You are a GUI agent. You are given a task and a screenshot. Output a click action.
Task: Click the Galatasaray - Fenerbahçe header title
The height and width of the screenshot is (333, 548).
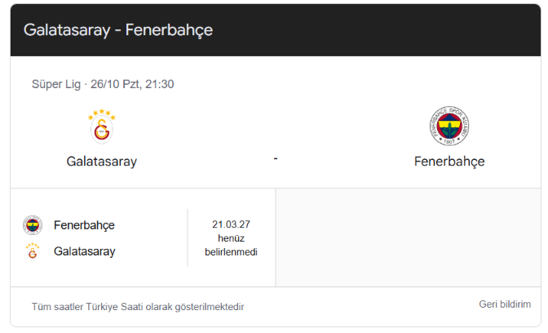(x=118, y=29)
